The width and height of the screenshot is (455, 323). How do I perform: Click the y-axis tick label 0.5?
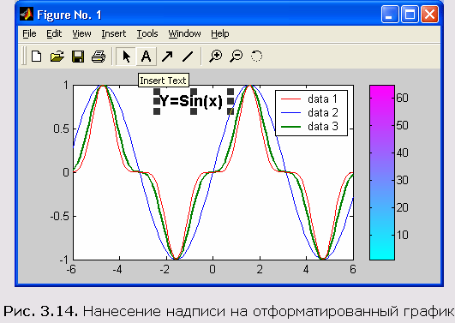61,129
